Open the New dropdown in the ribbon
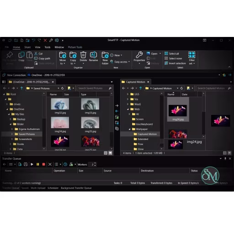The height and width of the screenshot is (228, 234). pyautogui.click(x=116, y=55)
